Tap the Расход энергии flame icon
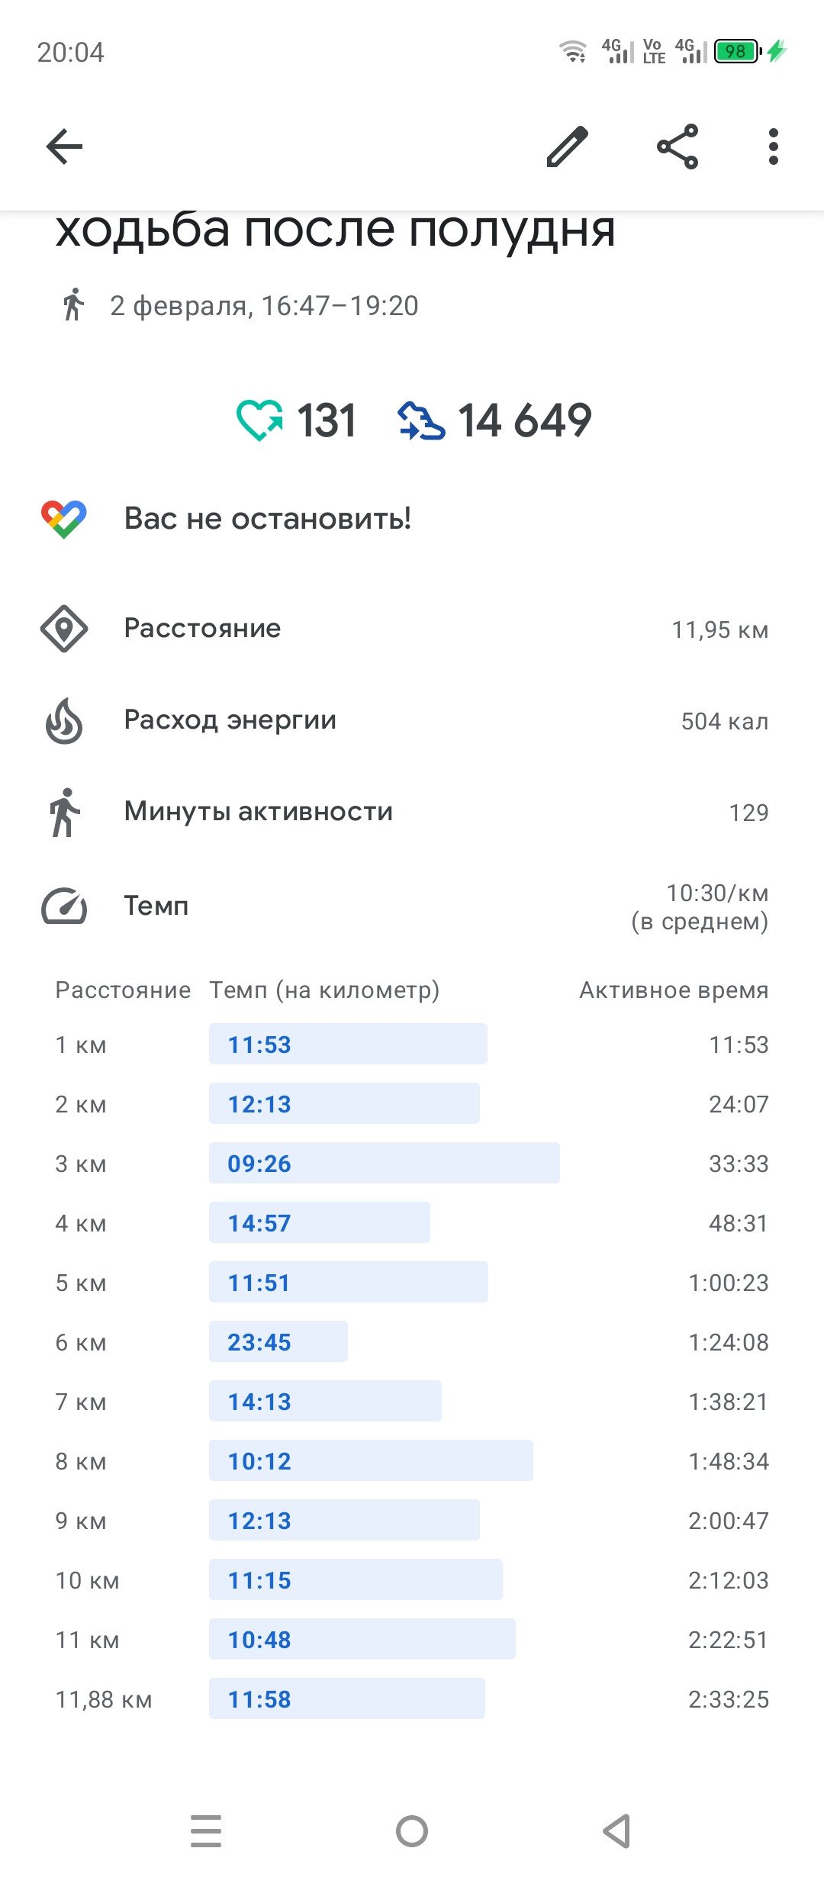 (64, 720)
